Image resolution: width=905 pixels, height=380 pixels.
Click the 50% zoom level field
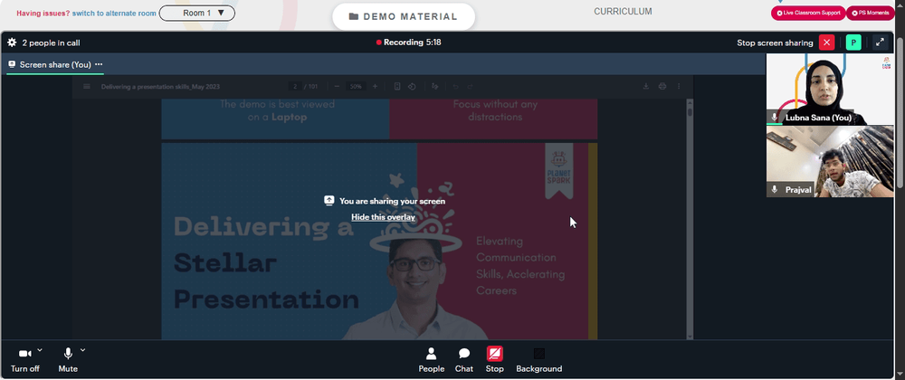pos(356,87)
